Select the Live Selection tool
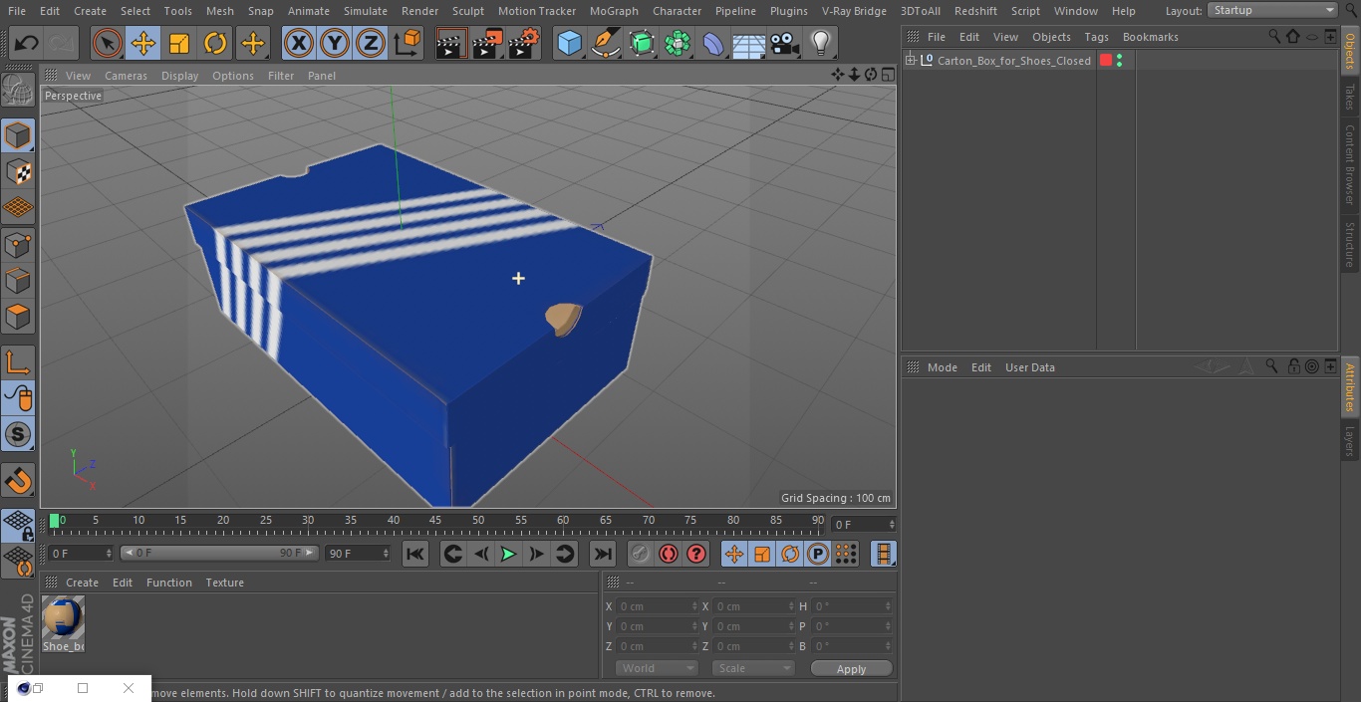 tap(107, 43)
